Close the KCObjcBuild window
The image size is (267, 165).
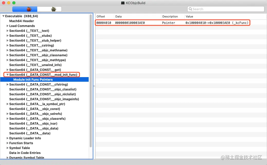4,3
